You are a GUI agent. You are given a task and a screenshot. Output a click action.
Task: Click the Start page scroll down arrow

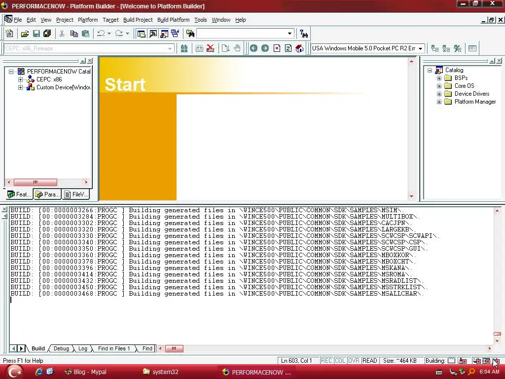[x=411, y=196]
